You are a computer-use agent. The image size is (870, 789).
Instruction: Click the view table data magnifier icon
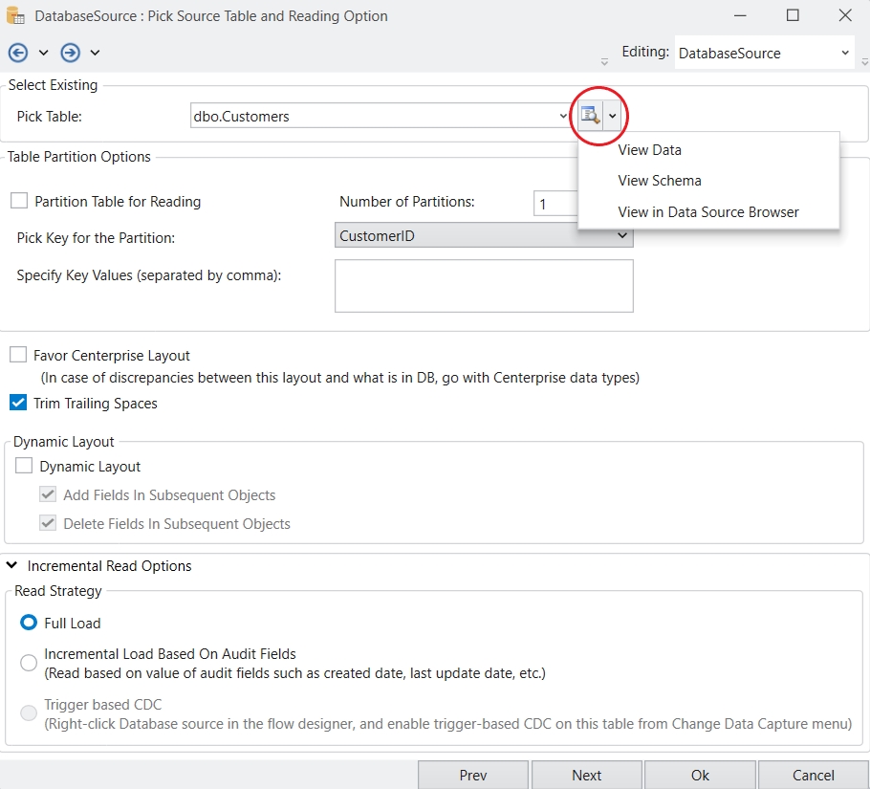590,116
